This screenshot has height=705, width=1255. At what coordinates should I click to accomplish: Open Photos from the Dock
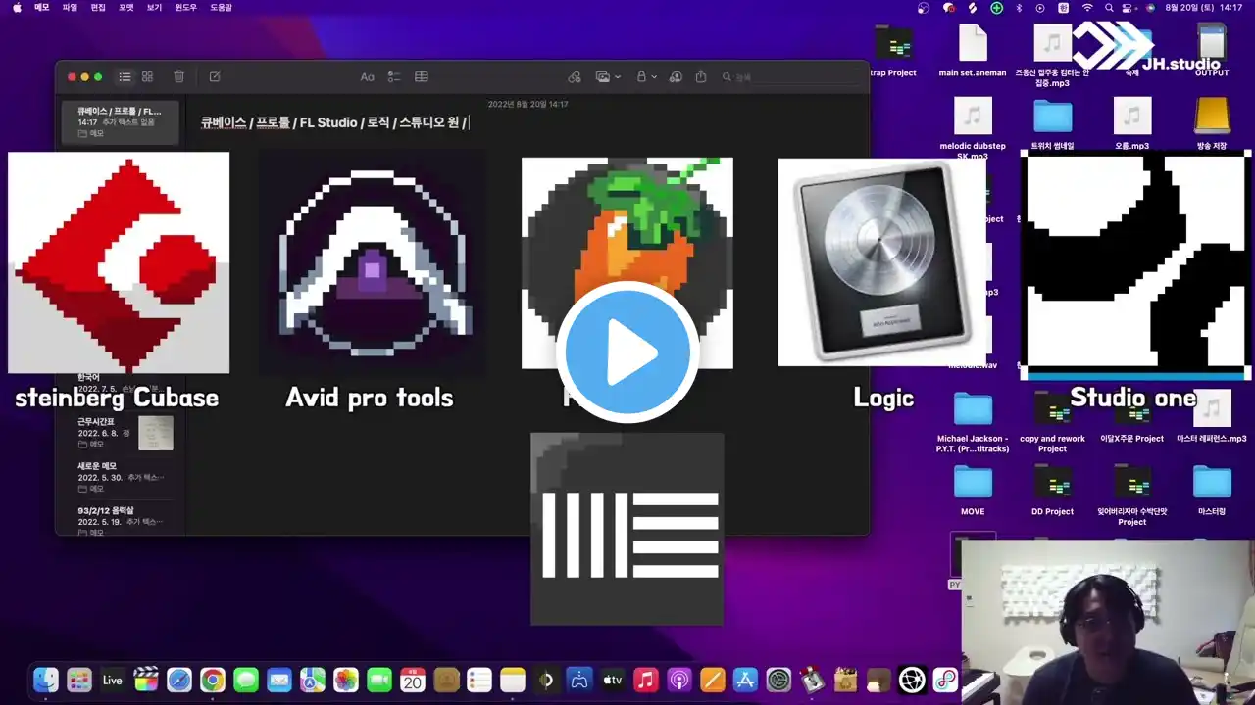pyautogui.click(x=346, y=680)
